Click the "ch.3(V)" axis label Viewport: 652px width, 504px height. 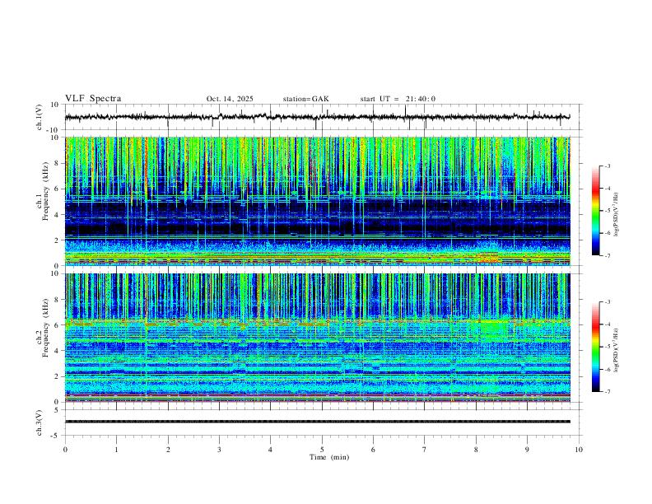click(x=40, y=422)
